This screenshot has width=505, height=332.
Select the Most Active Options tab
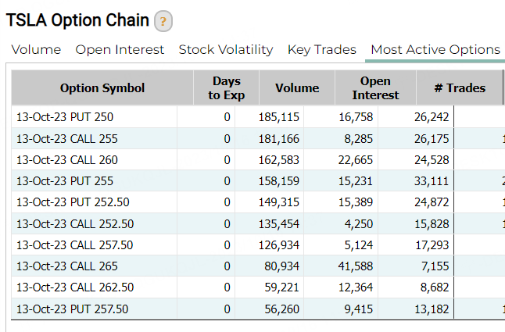click(x=435, y=49)
